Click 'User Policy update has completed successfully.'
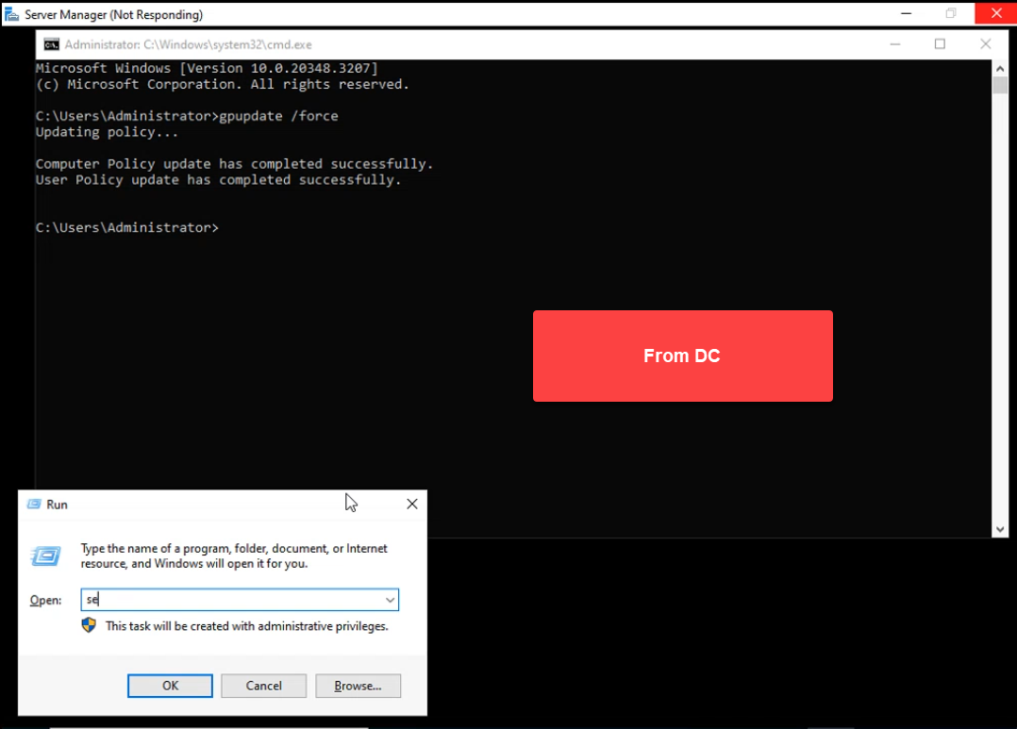This screenshot has width=1017, height=729. point(219,179)
